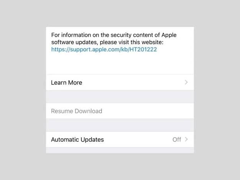Click gray strip beneath the Automatic Updates row
Screen dimensions: 240x180
120,150
